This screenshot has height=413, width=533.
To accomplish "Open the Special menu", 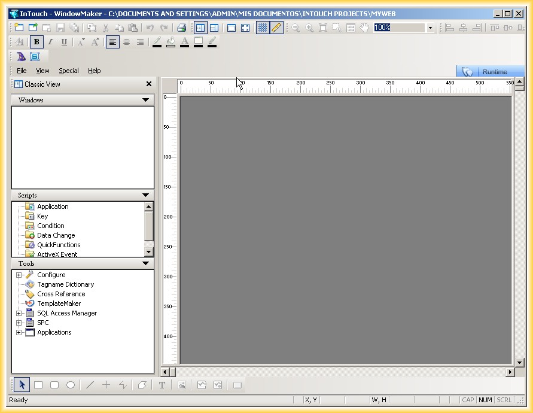I will click(x=68, y=71).
